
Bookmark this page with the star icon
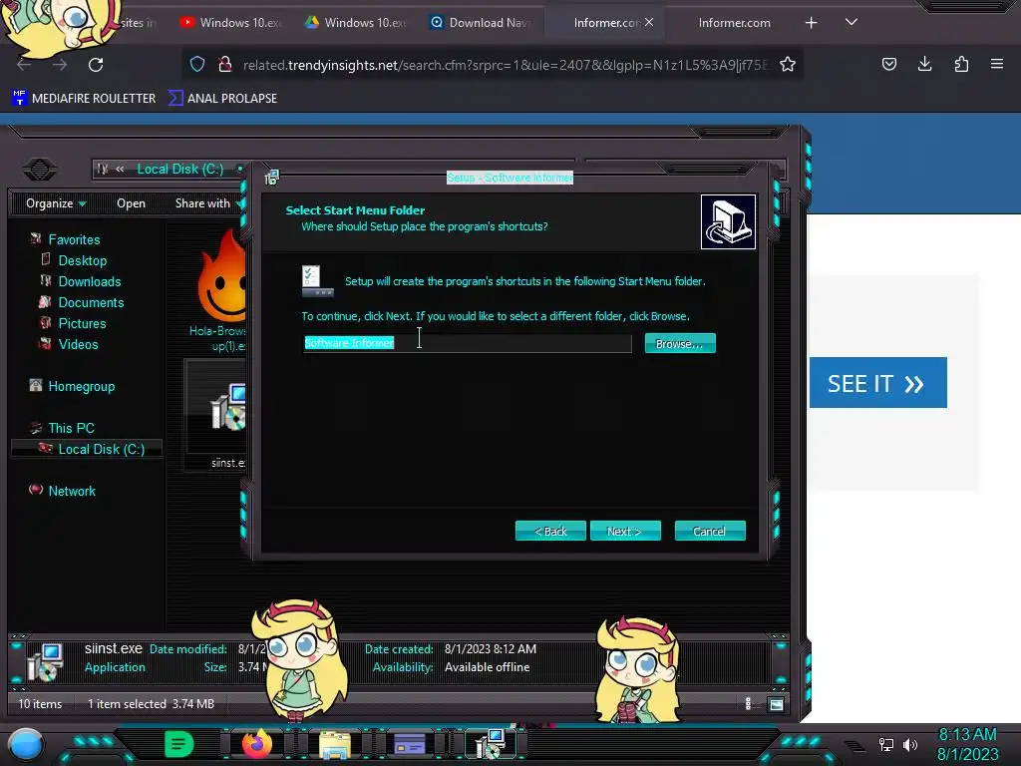788,64
